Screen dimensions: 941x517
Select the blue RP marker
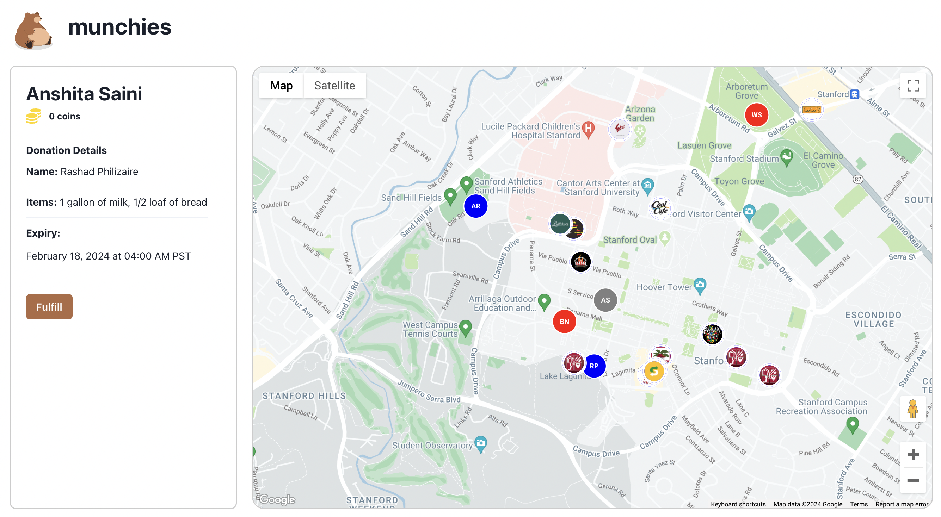pyautogui.click(x=593, y=366)
